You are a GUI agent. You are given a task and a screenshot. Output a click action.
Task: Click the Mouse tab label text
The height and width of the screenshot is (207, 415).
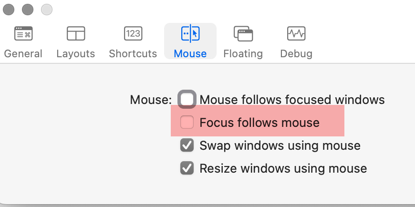pyautogui.click(x=190, y=54)
